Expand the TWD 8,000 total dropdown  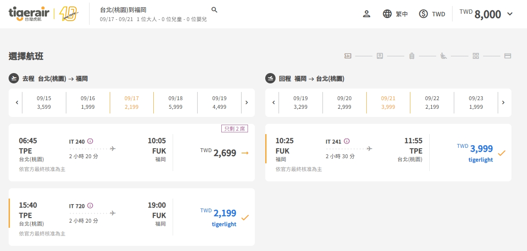click(x=510, y=14)
